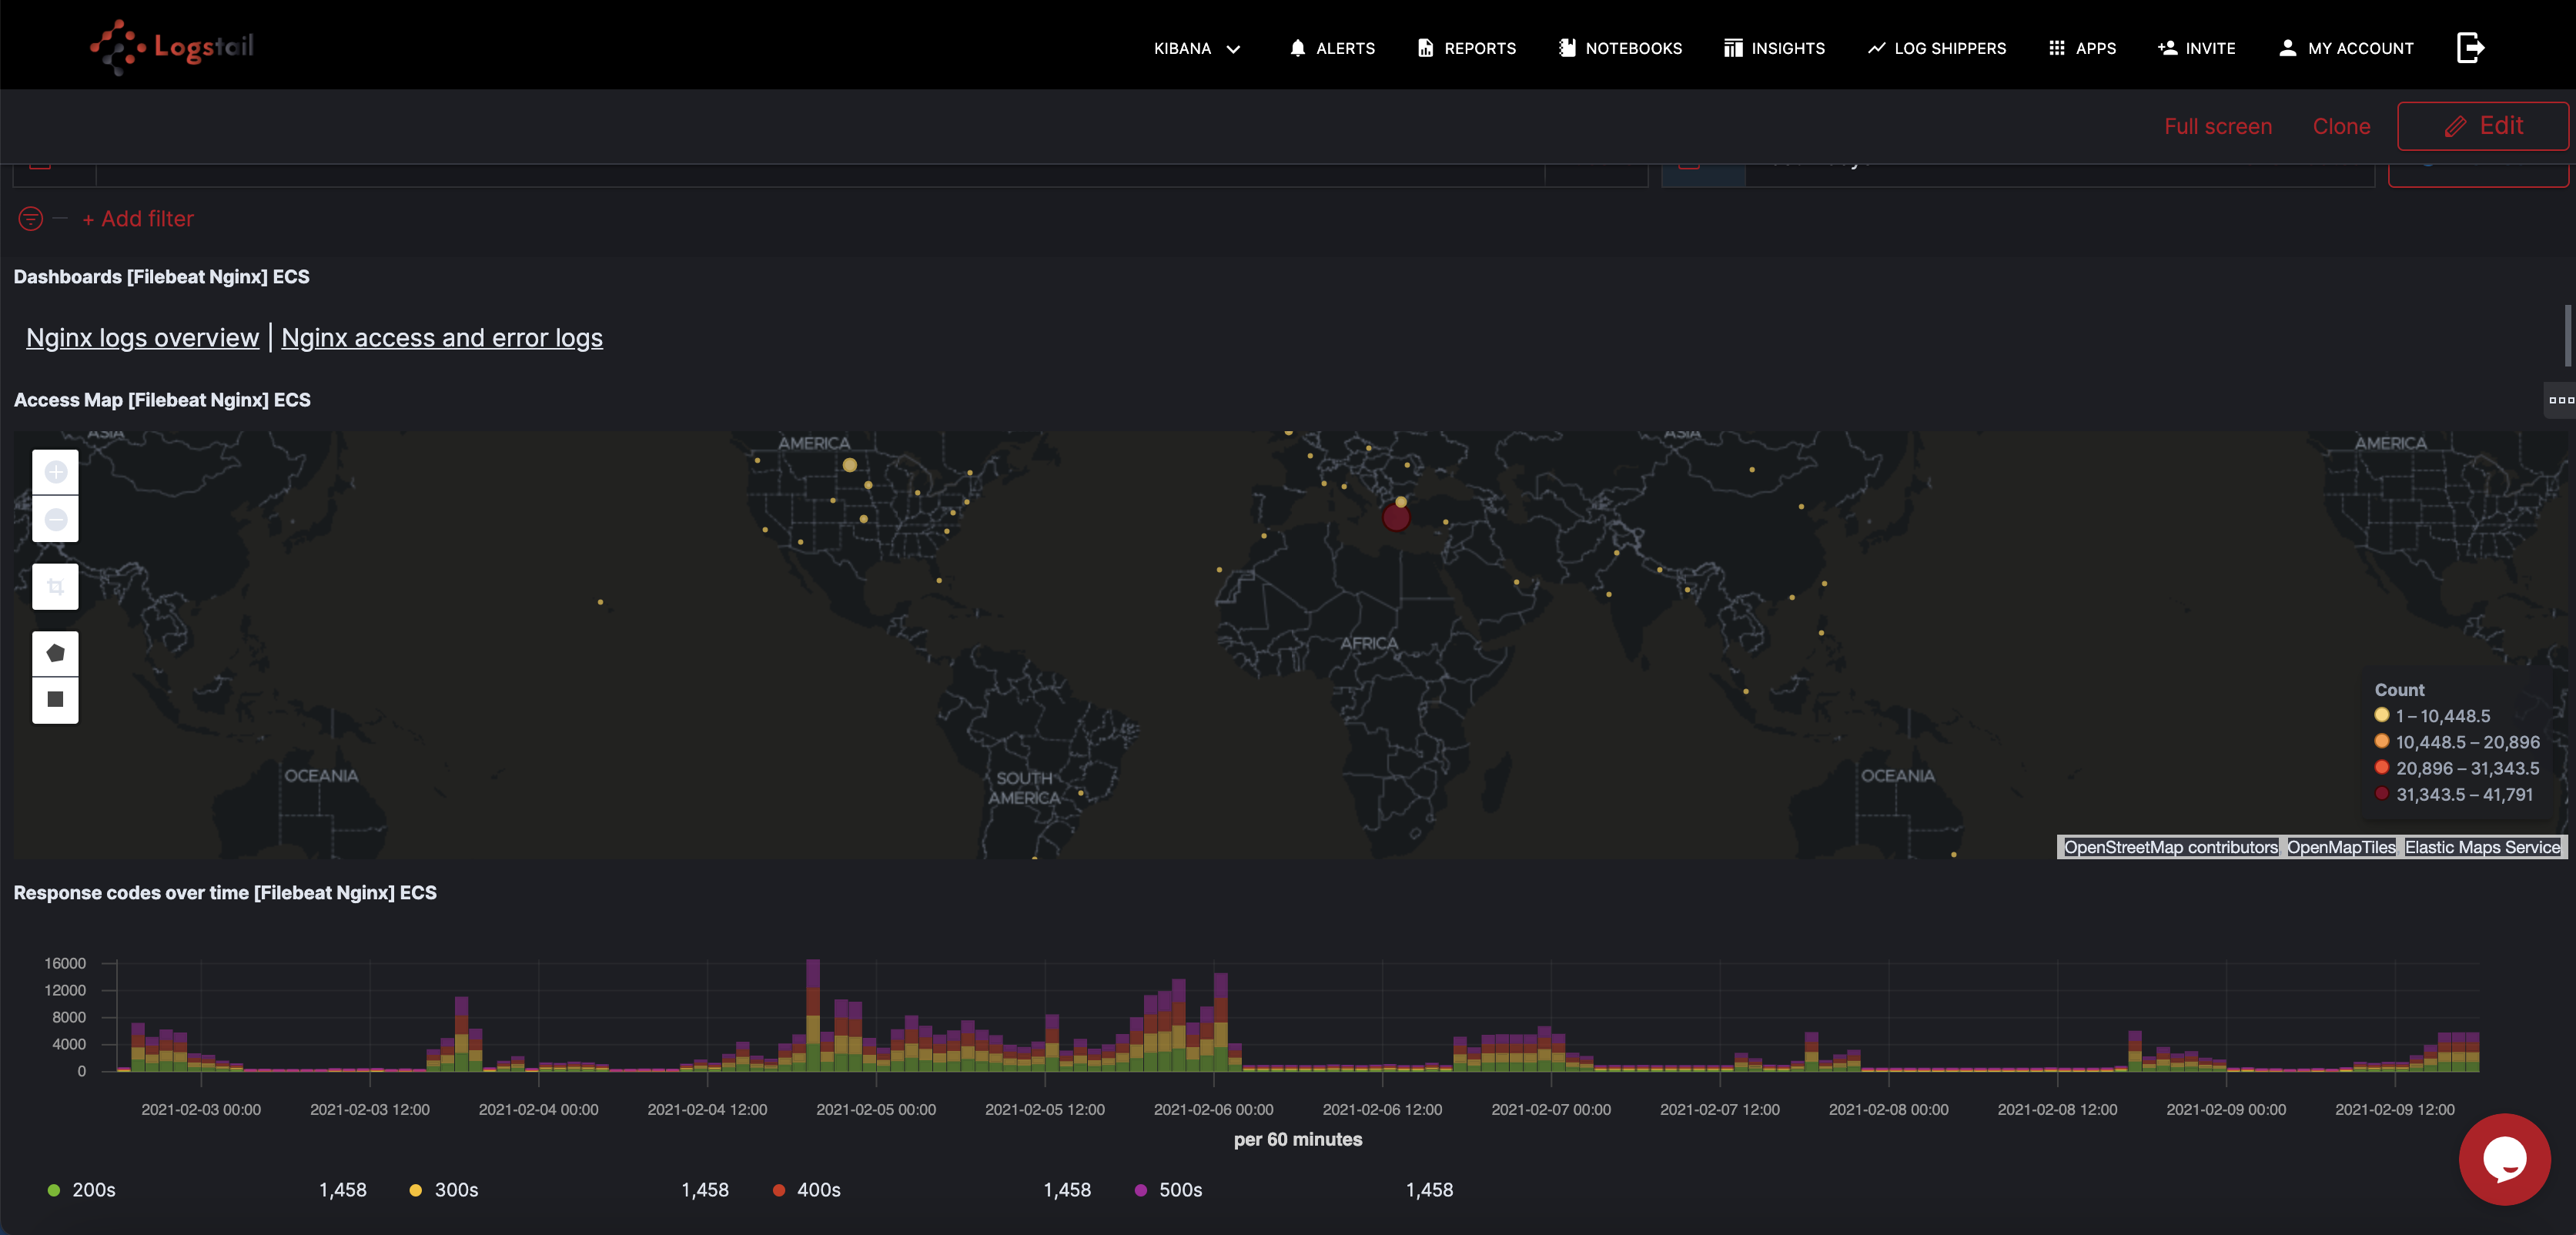Viewport: 2576px width, 1235px height.
Task: Open Nginx access and error logs link
Action: click(x=442, y=338)
